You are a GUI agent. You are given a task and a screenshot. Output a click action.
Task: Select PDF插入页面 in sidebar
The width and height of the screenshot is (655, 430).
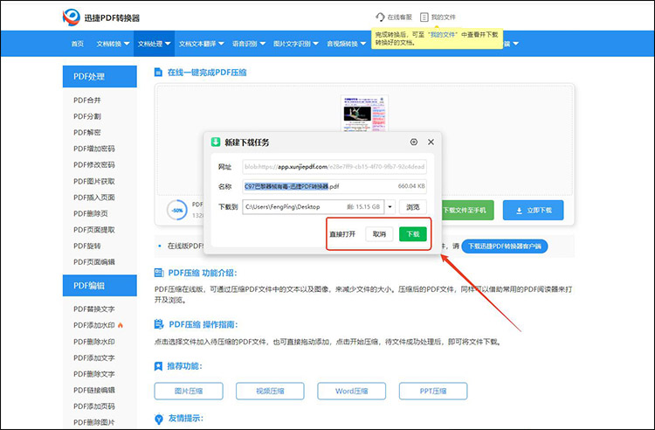pos(94,198)
